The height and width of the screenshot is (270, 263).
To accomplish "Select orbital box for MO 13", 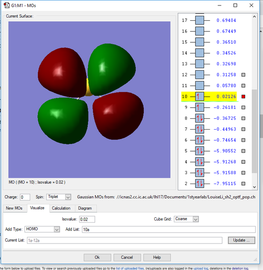I will 200,64.
